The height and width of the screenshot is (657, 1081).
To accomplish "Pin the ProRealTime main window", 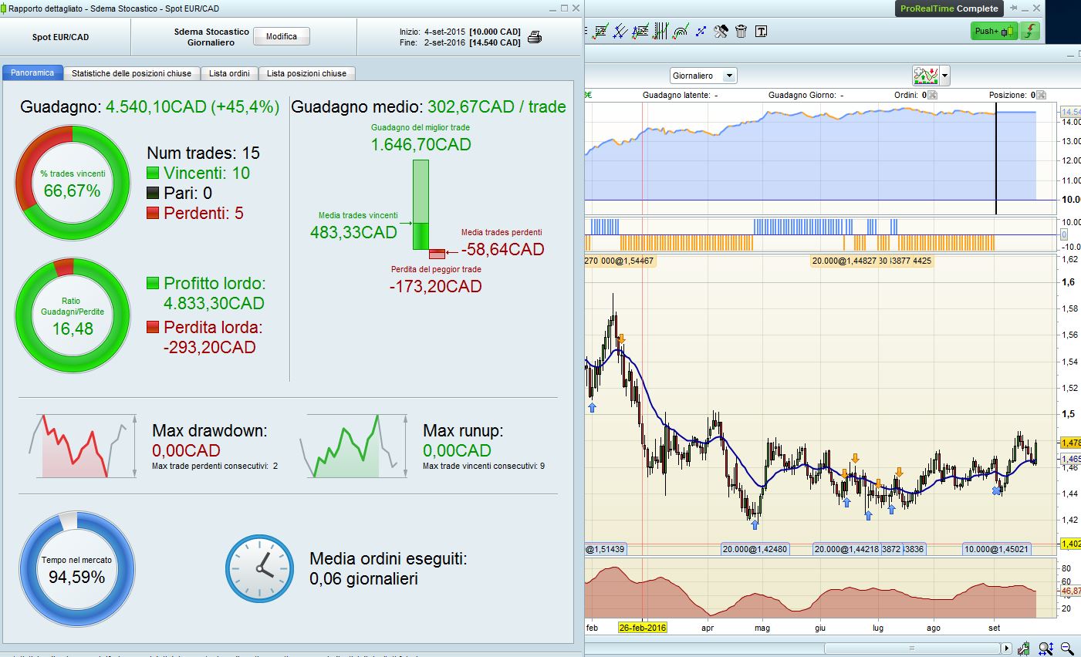I will click(x=1013, y=8).
